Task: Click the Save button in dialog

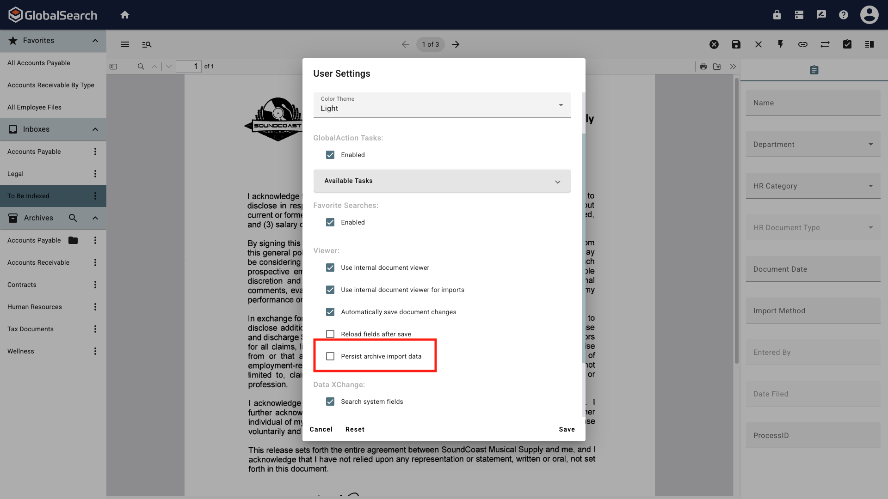Action: 567,429
